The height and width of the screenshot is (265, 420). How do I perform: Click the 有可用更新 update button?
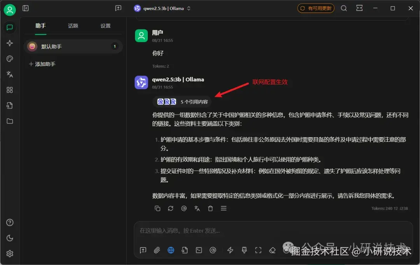(x=316, y=8)
